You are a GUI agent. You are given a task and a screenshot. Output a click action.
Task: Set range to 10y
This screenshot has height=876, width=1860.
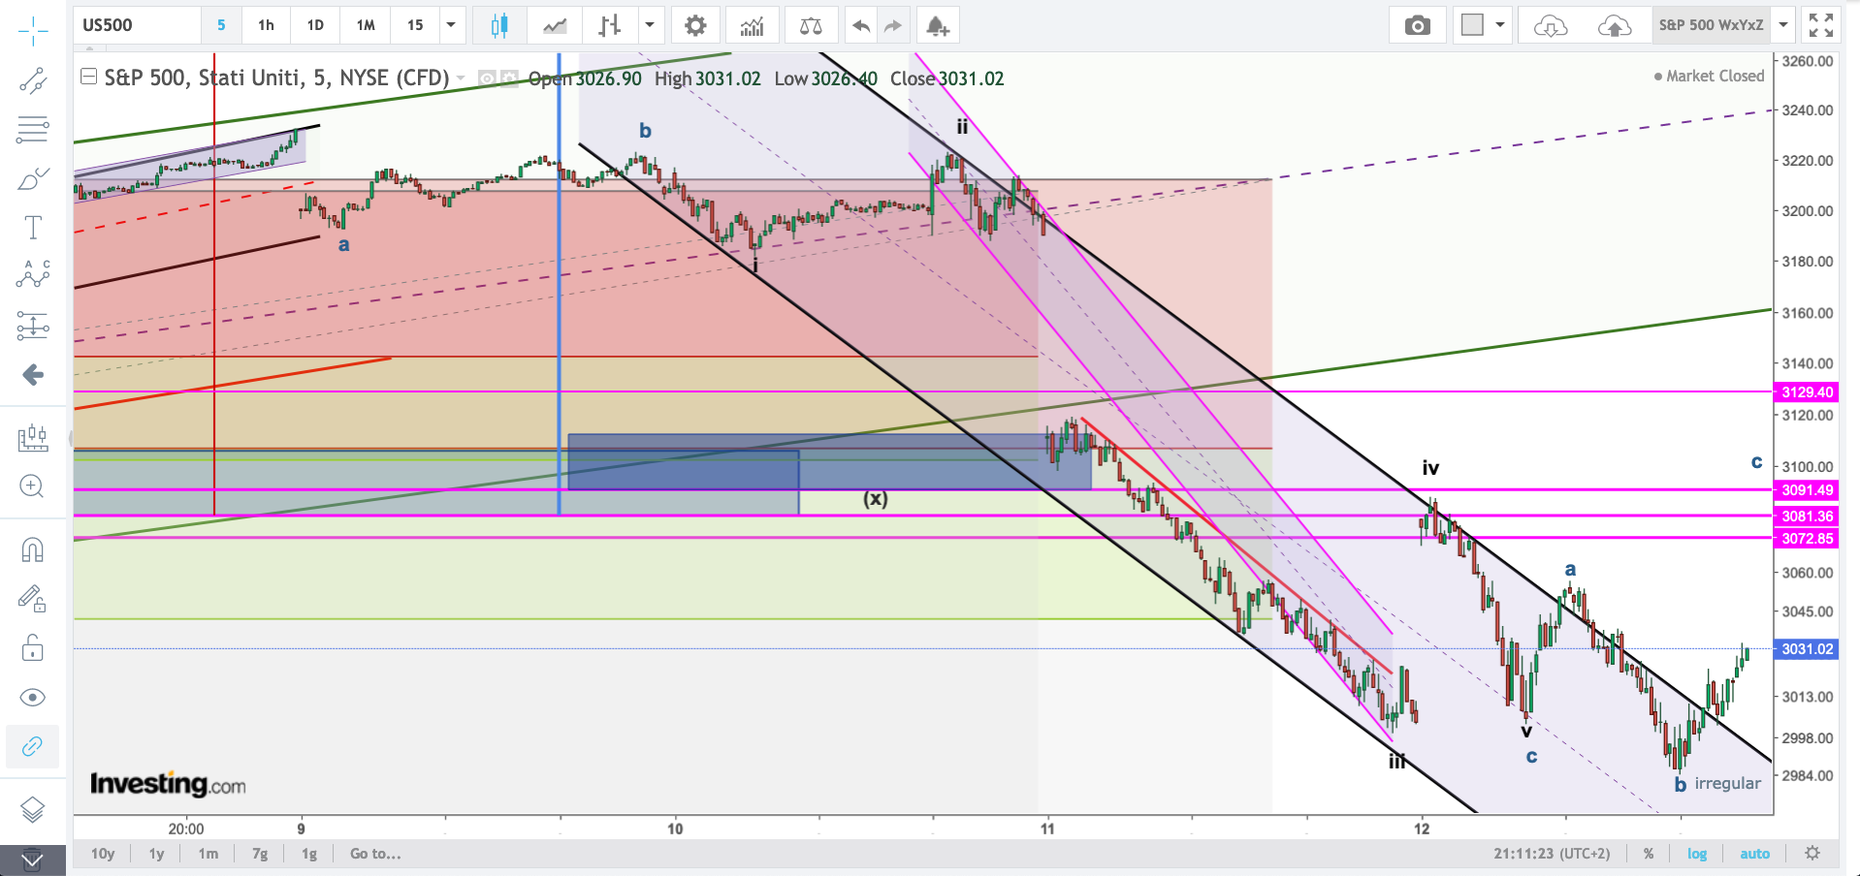click(x=103, y=854)
